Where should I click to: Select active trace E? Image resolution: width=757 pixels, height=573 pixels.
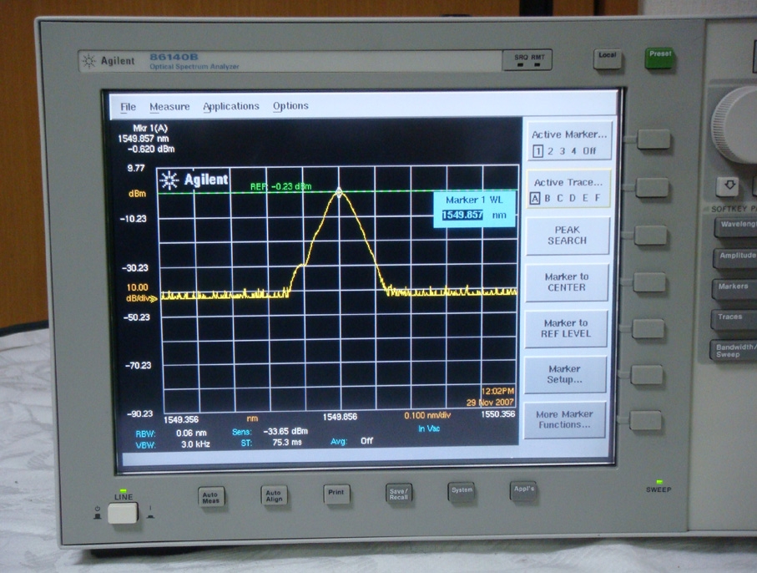(x=584, y=198)
